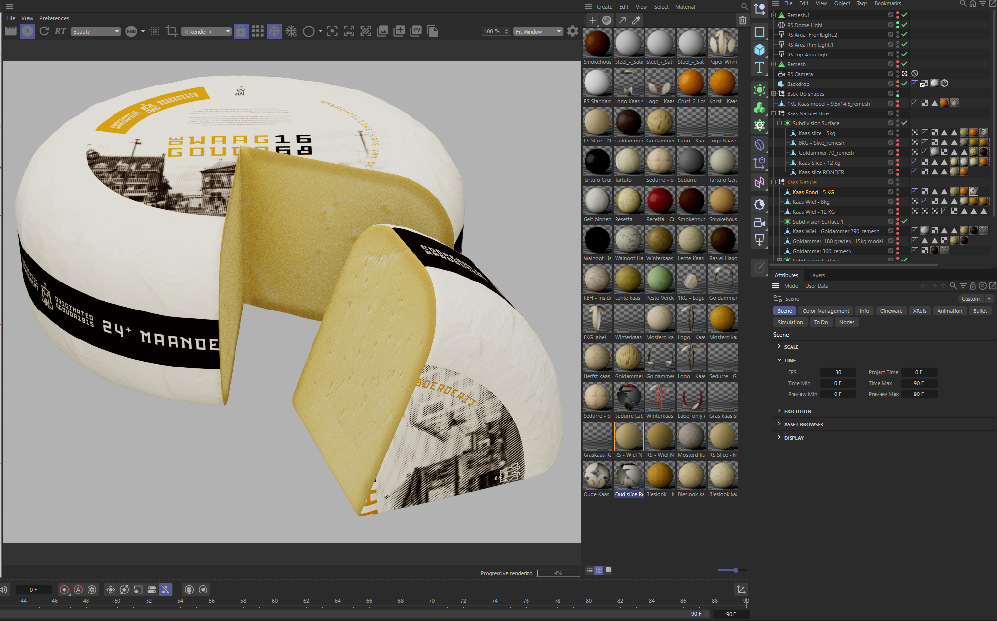Select the crop region tool
Viewport: 997px width, 621px height.
[x=172, y=31]
